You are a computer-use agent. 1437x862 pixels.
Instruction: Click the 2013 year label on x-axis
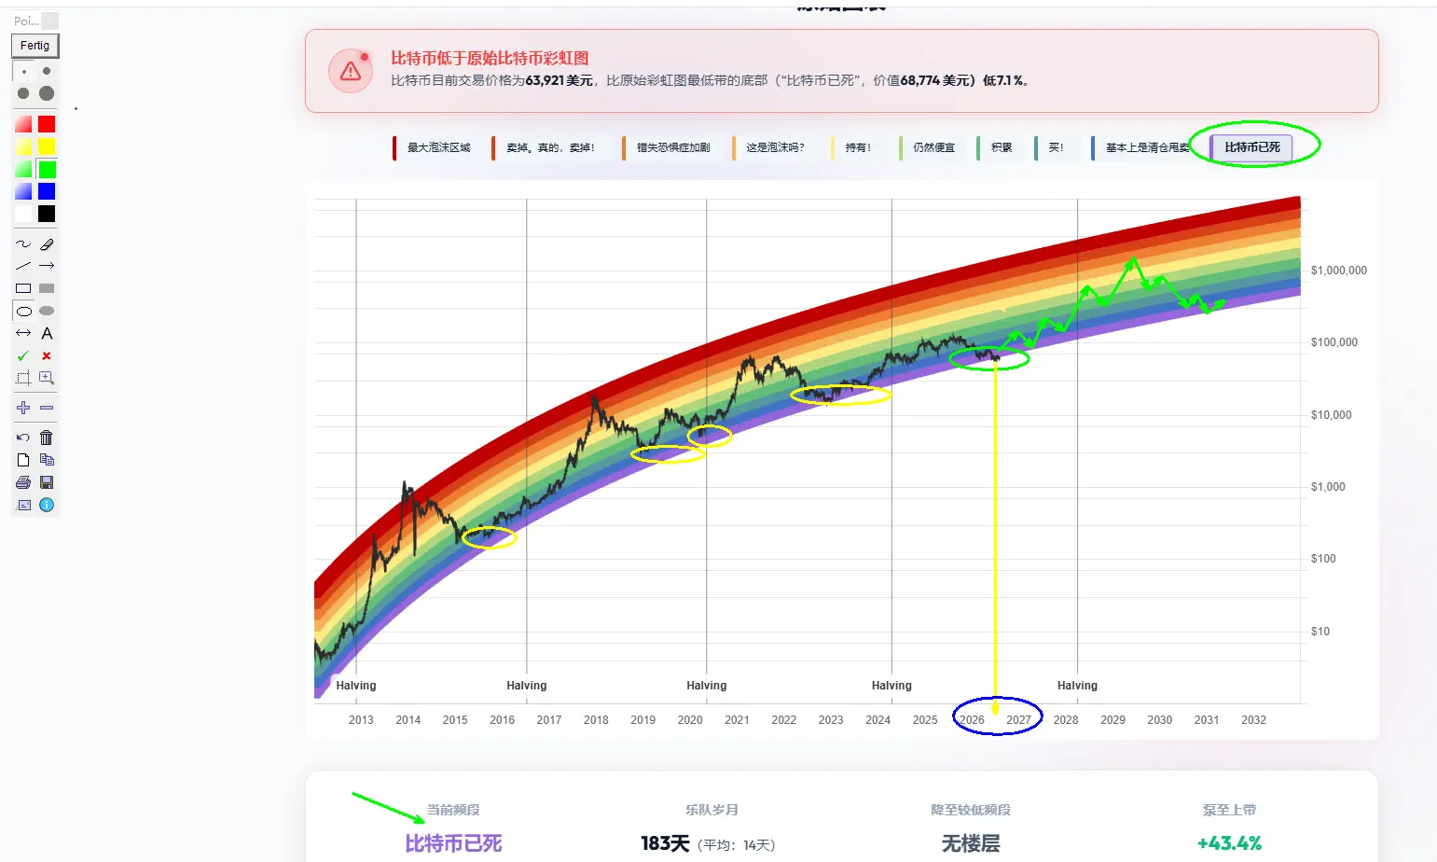(361, 720)
